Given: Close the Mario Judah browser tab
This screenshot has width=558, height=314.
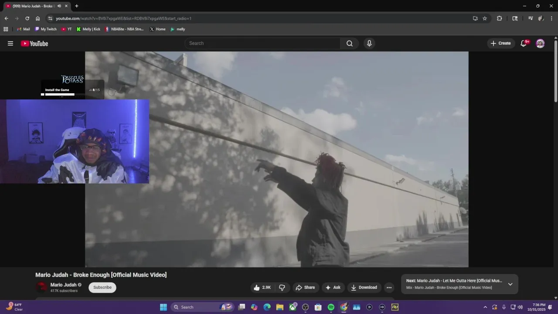Looking at the screenshot, I should click(66, 6).
